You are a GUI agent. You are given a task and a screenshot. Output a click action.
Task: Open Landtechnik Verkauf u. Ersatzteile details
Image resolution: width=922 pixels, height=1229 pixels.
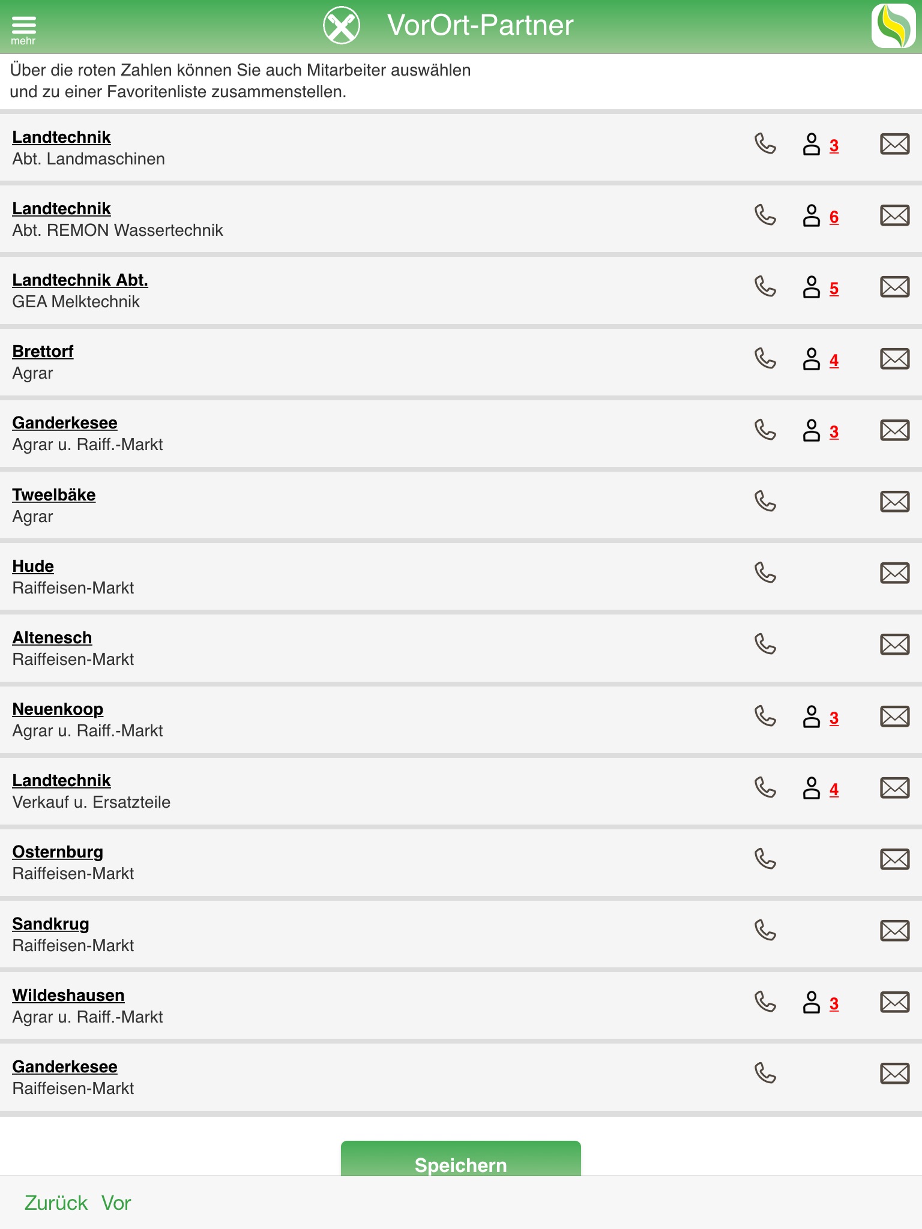click(x=61, y=781)
